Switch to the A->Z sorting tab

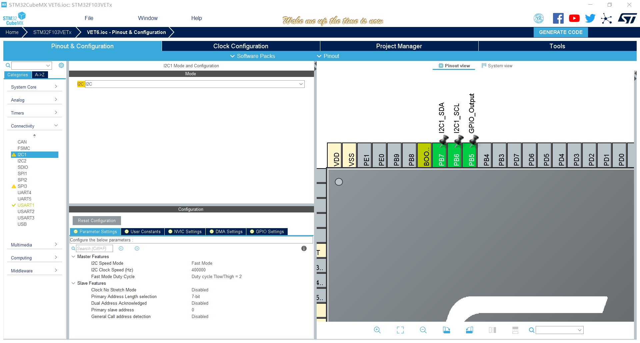(x=40, y=75)
